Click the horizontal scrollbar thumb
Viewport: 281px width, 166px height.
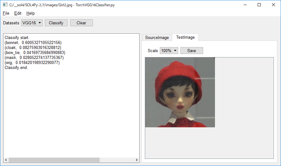pyautogui.click(x=54, y=160)
